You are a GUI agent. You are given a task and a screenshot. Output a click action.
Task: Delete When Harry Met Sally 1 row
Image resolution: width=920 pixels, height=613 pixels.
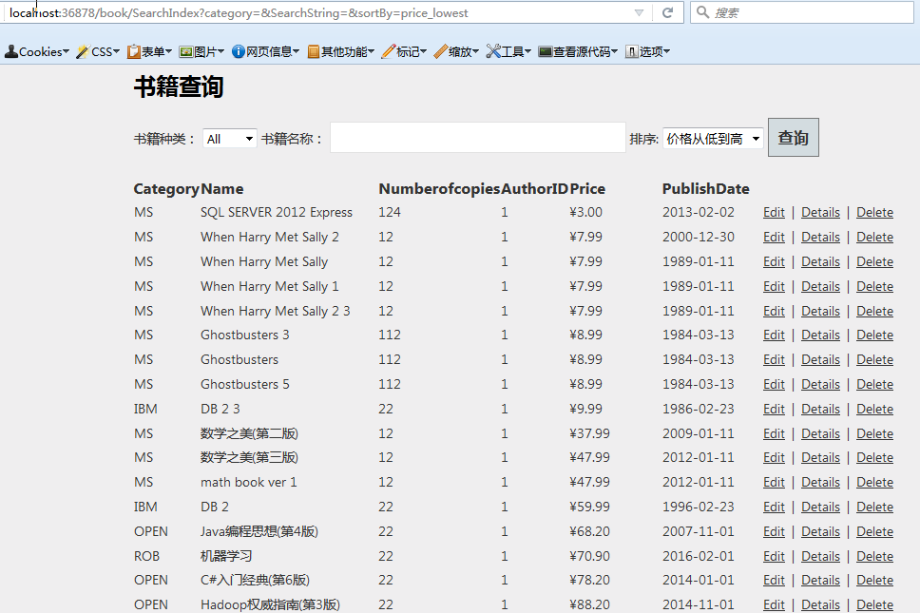[x=874, y=286]
